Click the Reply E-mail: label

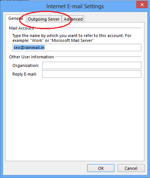coord(25,74)
